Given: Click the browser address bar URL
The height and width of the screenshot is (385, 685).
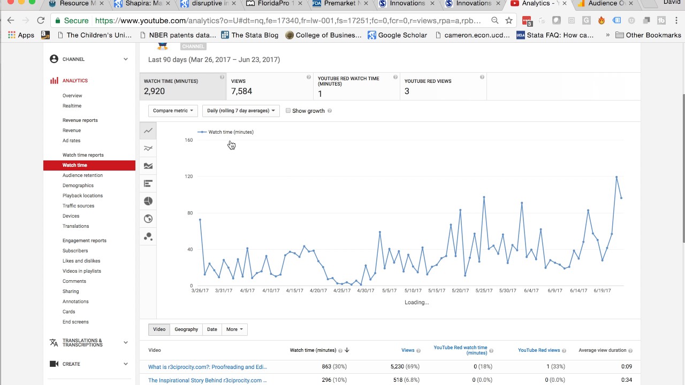Looking at the screenshot, I should click(288, 21).
